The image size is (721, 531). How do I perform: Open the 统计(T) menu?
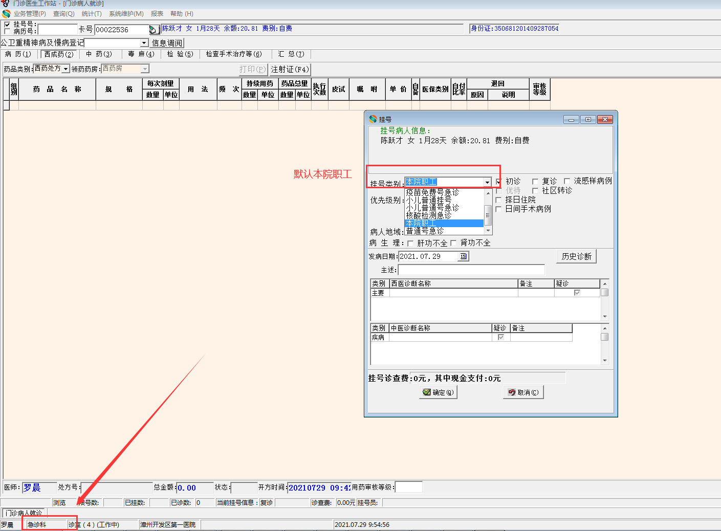pos(92,14)
